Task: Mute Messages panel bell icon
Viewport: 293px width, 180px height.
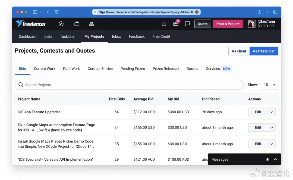Action: 267,159
